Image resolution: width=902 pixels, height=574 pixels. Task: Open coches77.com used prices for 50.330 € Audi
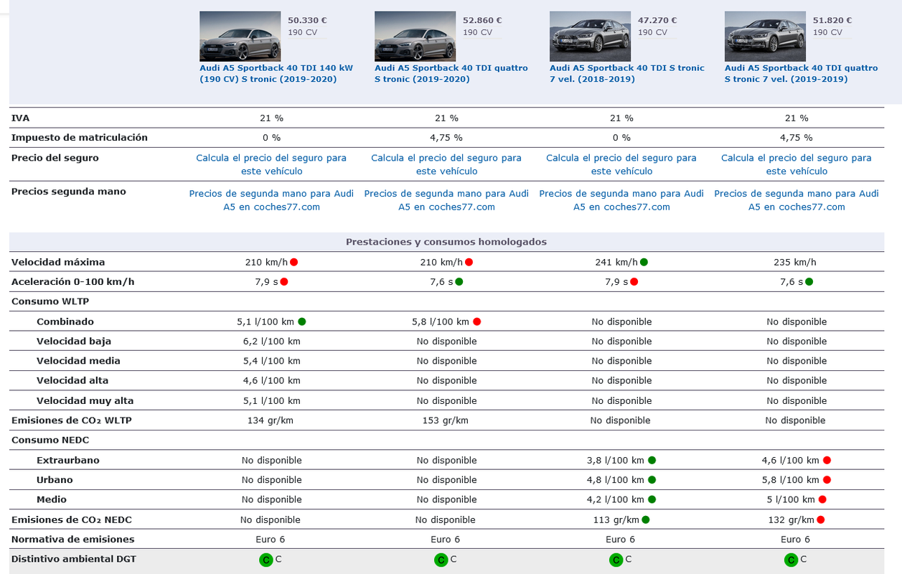pos(271,200)
